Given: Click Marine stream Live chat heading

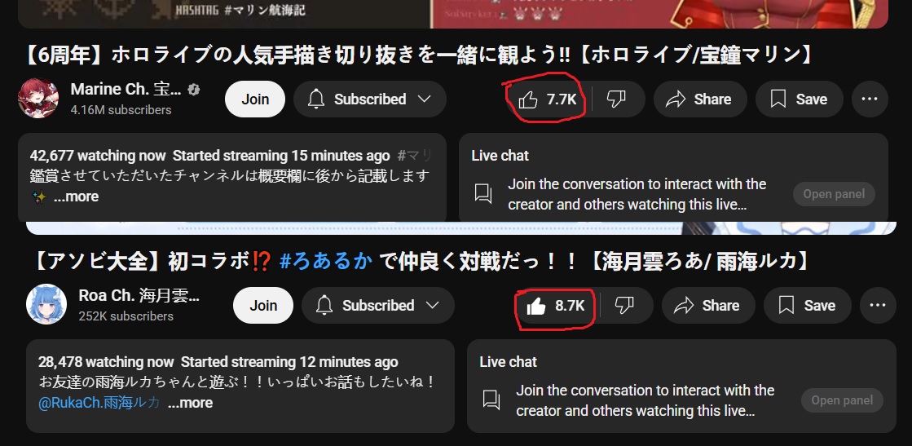Looking at the screenshot, I should 500,156.
